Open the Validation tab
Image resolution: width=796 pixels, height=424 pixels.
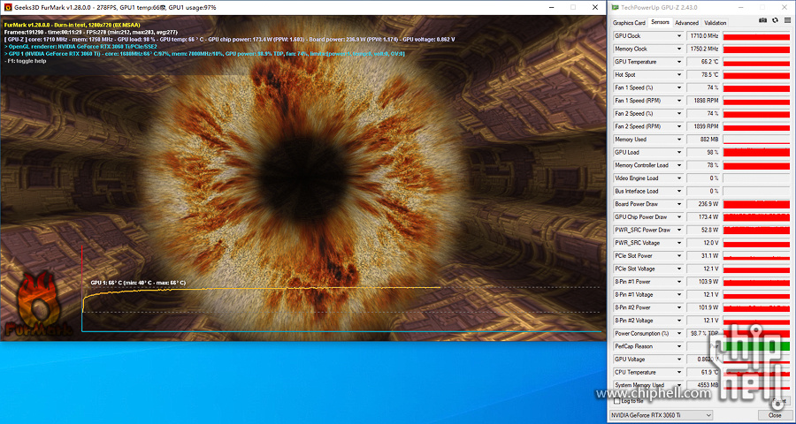(x=715, y=23)
